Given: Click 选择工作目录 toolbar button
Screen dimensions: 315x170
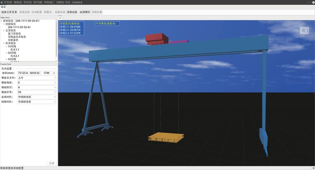Looking at the screenshot, I should tap(9, 12).
